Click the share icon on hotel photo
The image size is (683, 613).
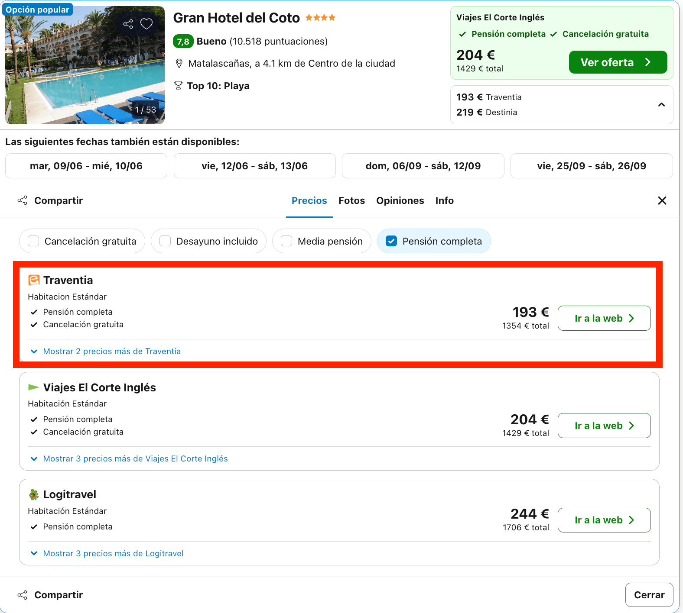[128, 24]
